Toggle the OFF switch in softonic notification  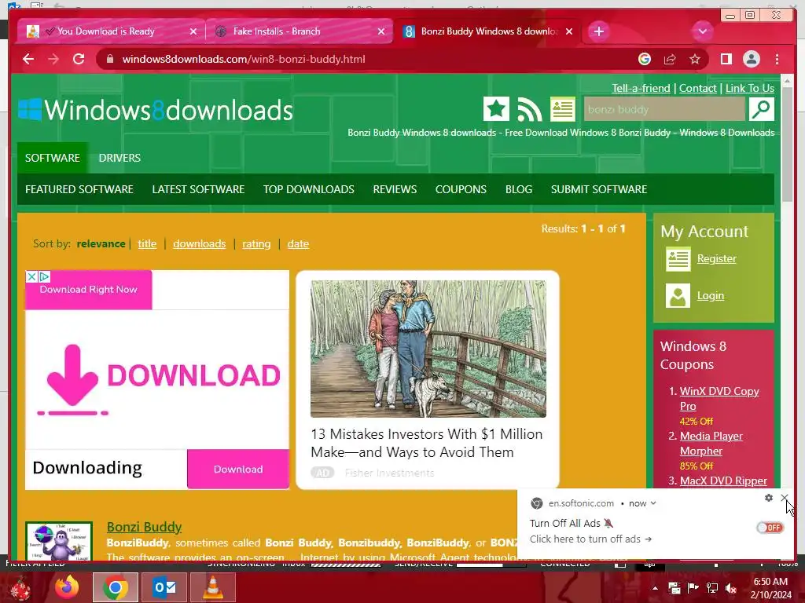(770, 528)
